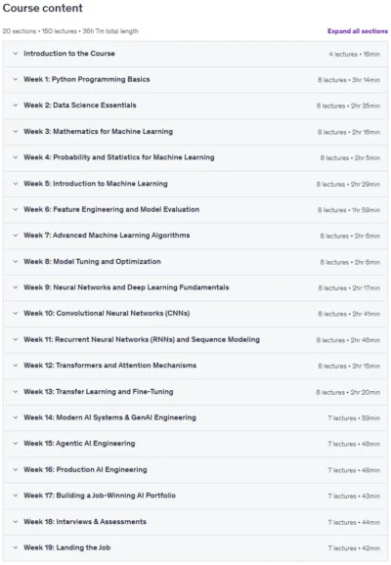Expand chevron next to Week 5: Introduction to Machine Learning
Screen dimensions: 391x565
[x=15, y=184]
